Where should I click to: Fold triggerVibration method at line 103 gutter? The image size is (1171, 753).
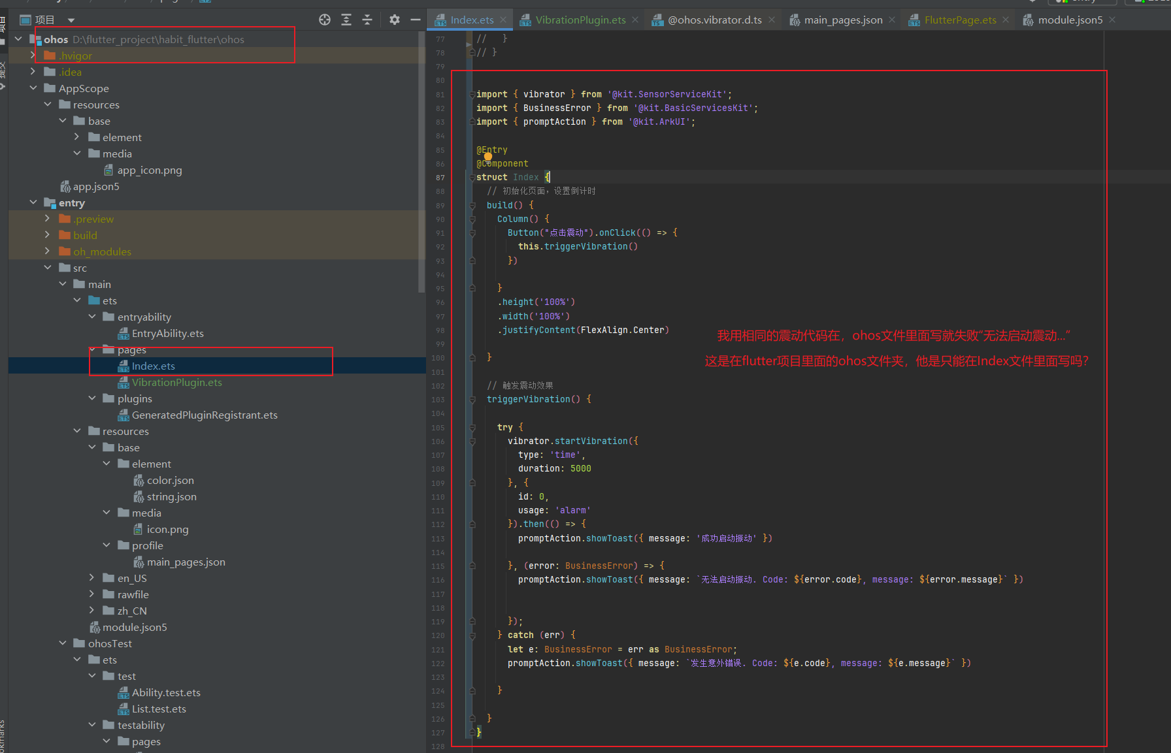[472, 399]
